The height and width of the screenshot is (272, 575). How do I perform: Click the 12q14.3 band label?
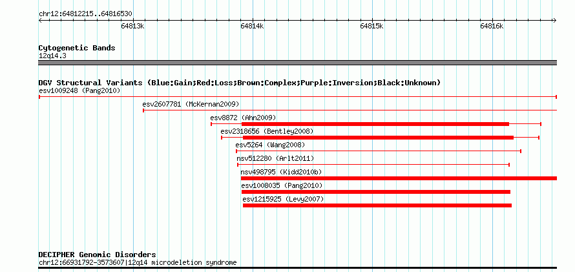pyautogui.click(x=52, y=56)
